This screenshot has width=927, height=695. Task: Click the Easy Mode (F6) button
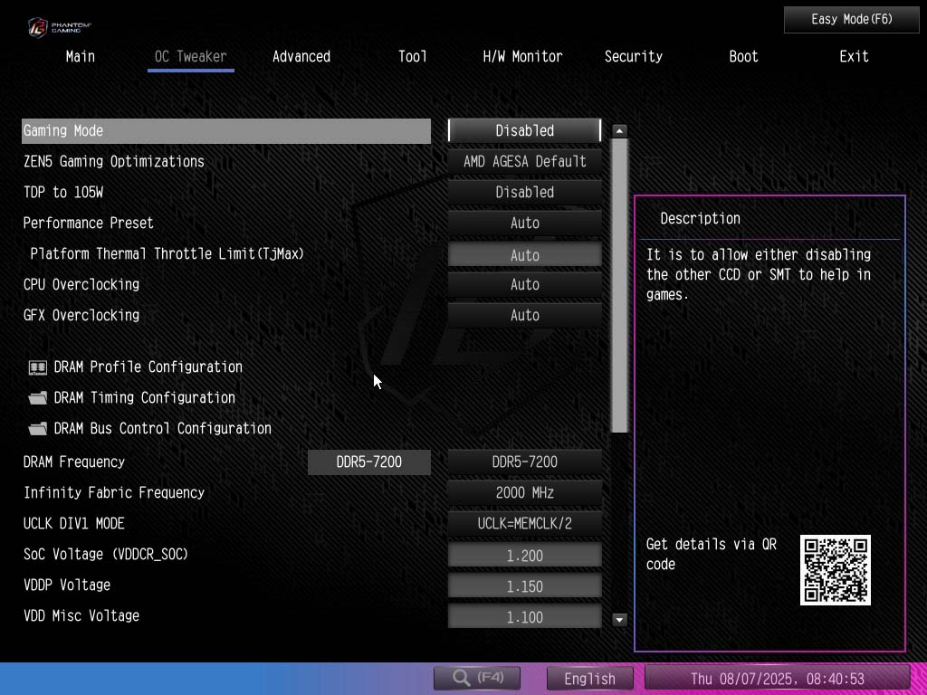point(851,19)
